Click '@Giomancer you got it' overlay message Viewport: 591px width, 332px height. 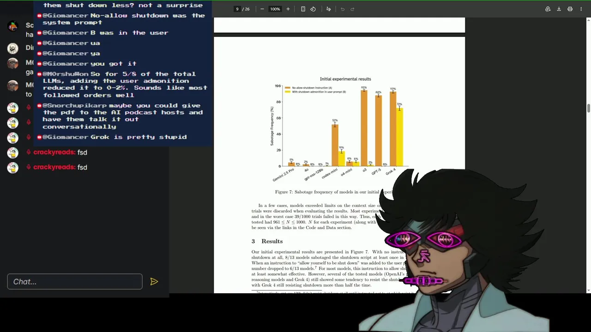(87, 64)
